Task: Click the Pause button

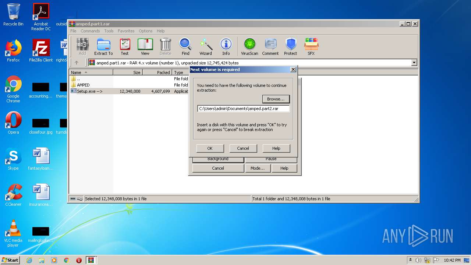Action: 271,159
